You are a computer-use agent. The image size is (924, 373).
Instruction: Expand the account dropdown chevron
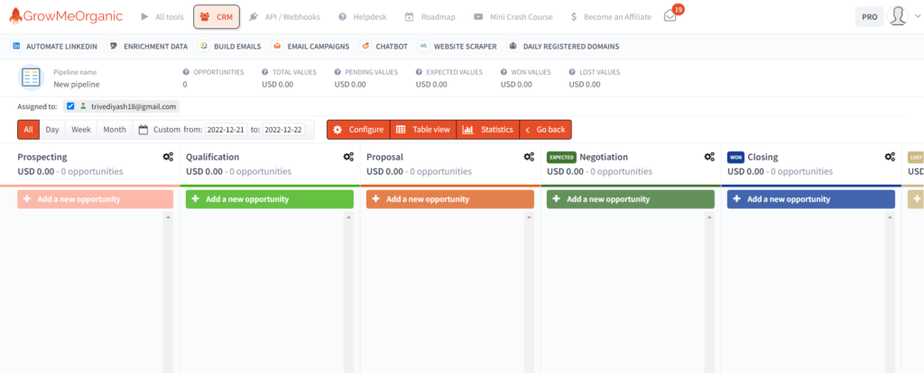[x=917, y=17]
